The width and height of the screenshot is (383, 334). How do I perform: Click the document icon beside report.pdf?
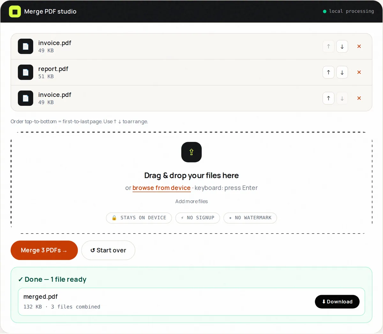click(26, 72)
